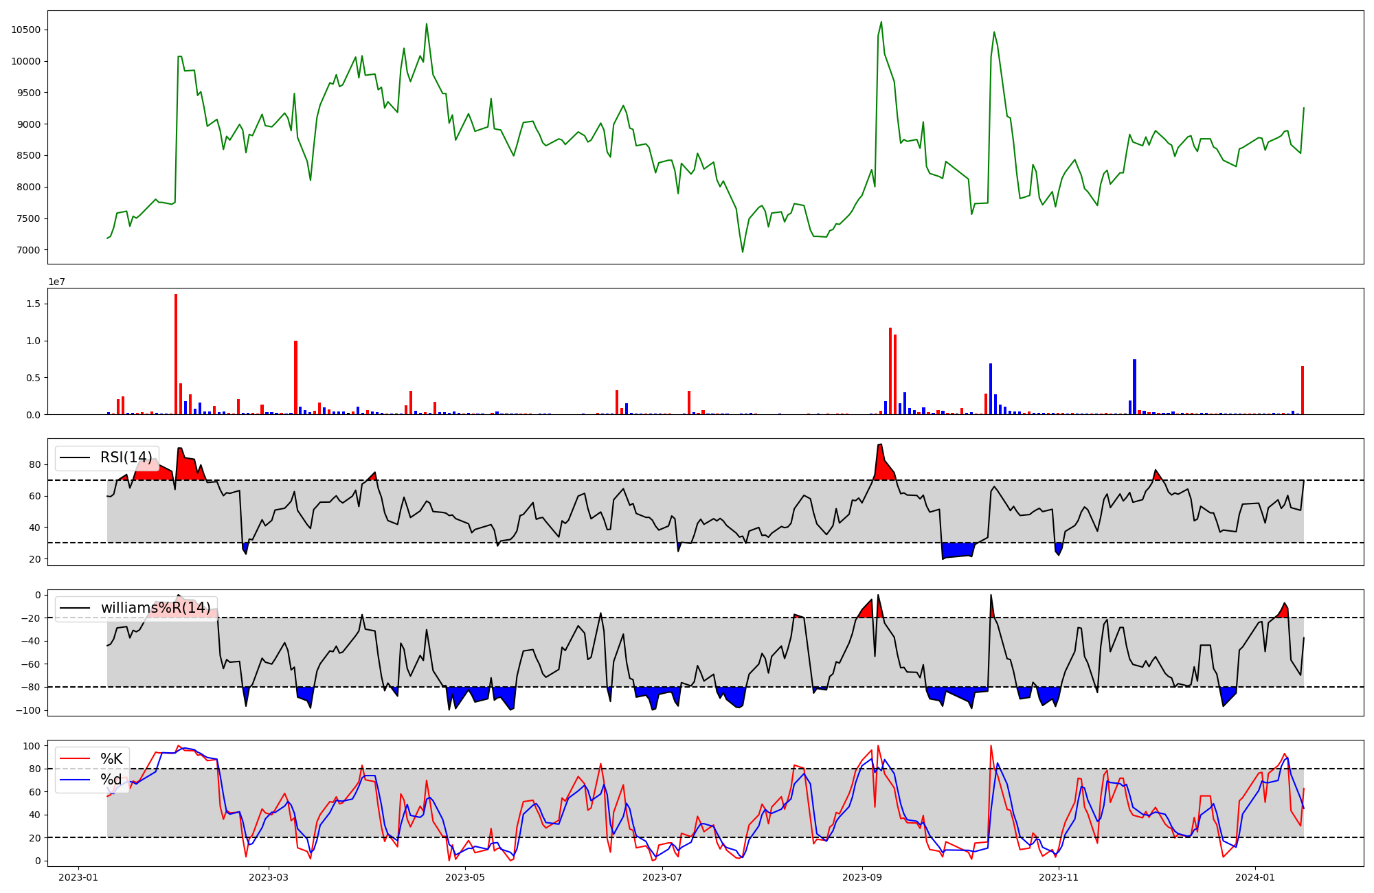Click the 2023-11 x-axis date label
1374x893 pixels.
[1059, 877]
